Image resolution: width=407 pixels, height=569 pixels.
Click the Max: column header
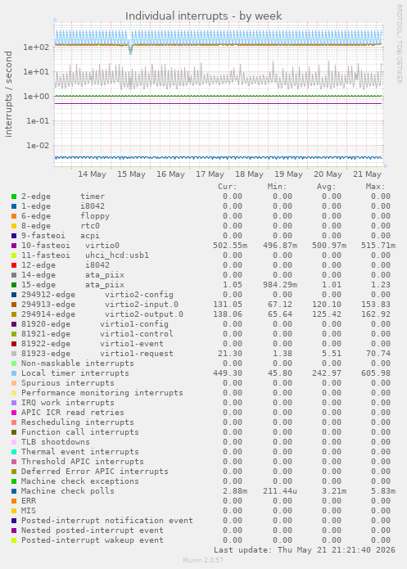375,187
